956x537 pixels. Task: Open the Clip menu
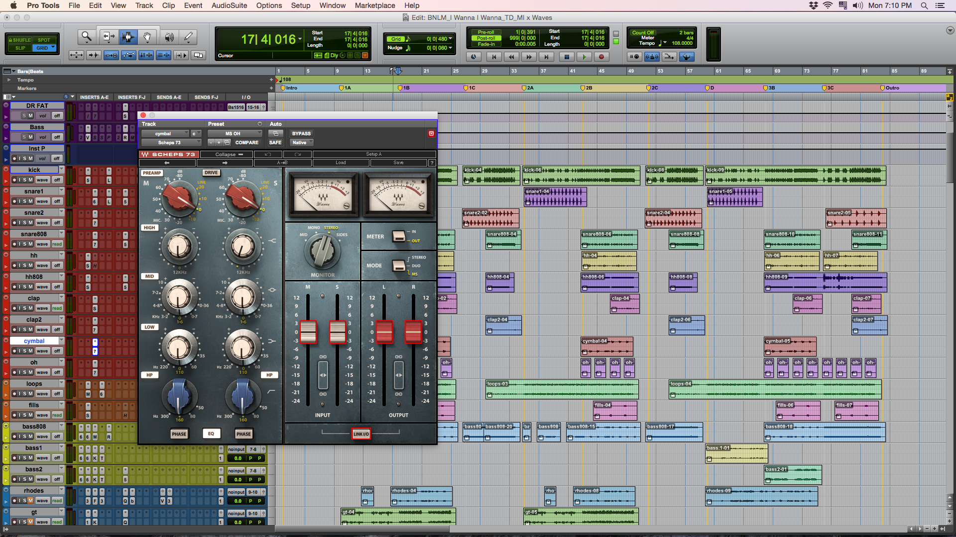pos(168,5)
